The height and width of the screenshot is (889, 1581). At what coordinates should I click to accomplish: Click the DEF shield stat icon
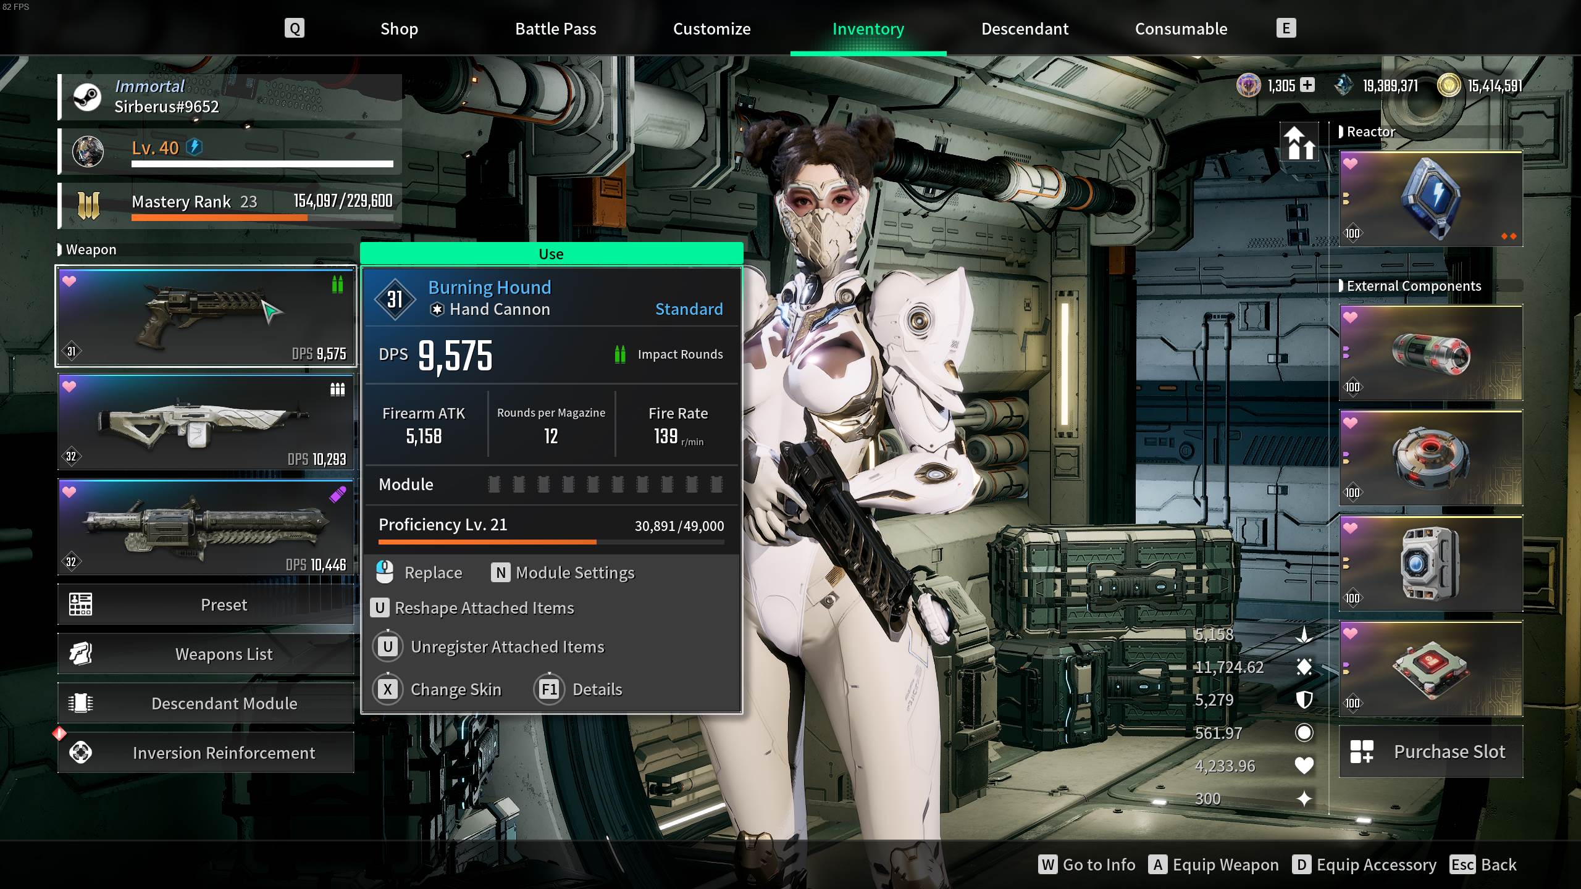tap(1304, 700)
